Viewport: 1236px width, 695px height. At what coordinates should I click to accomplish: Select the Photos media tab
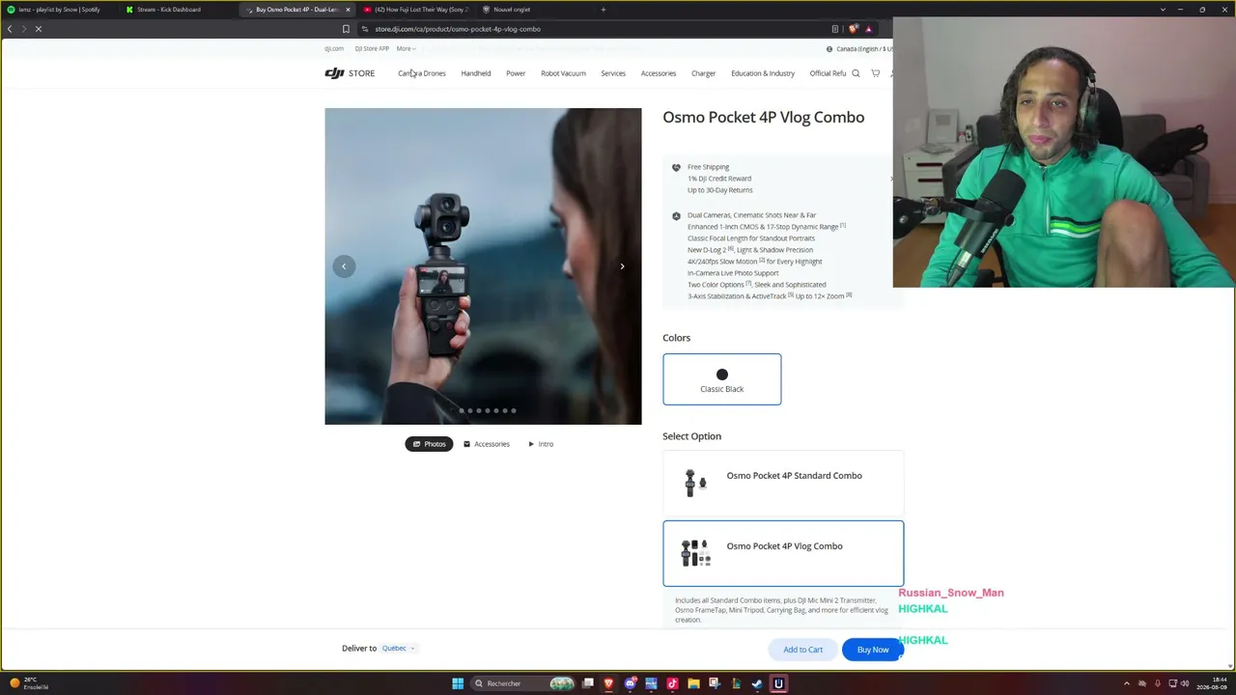429,444
